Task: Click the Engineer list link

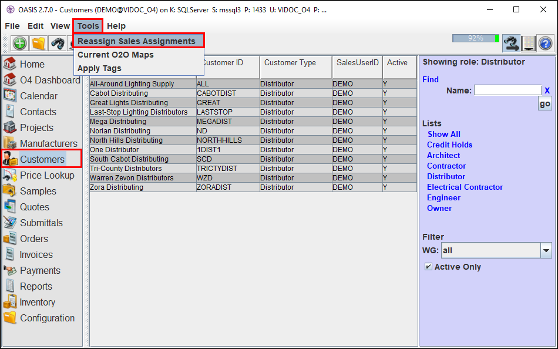Action: (443, 197)
